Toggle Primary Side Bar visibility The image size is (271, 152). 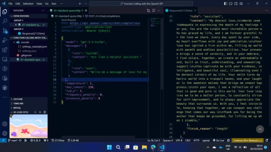pos(225,4)
